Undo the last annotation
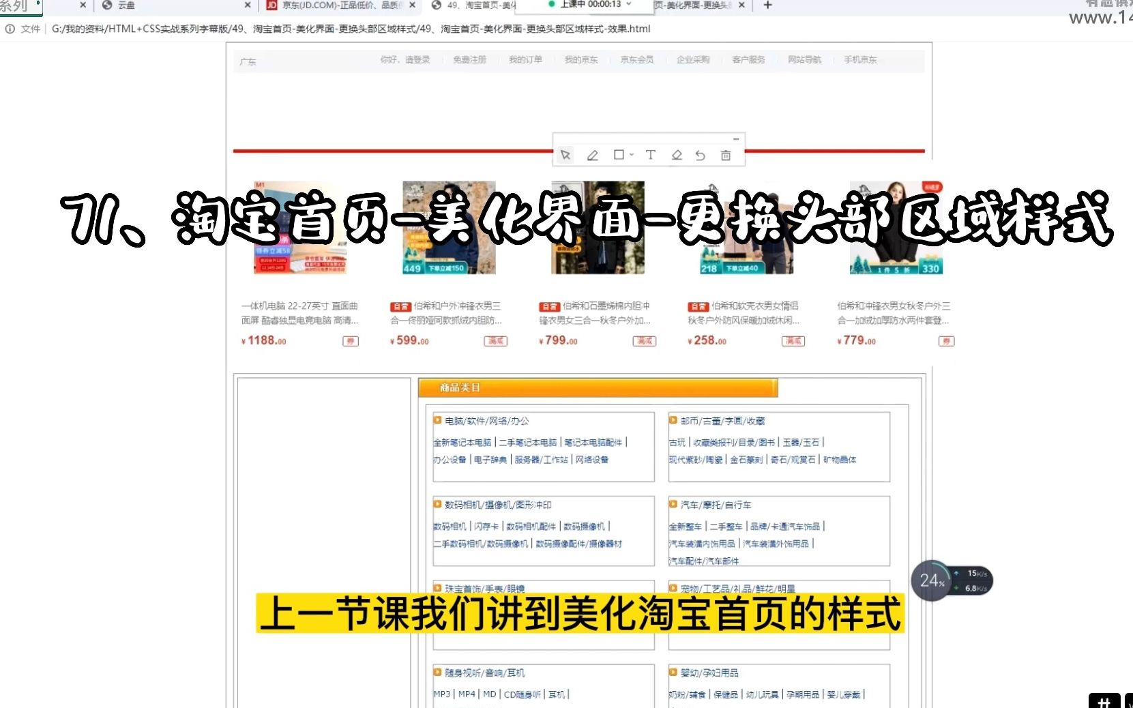 701,156
